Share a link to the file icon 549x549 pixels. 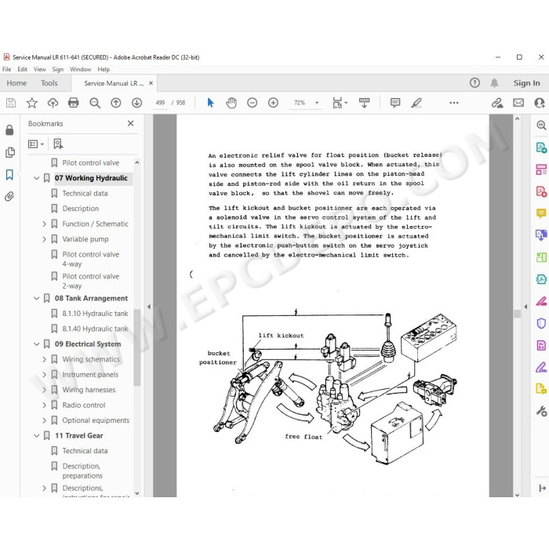click(x=497, y=103)
